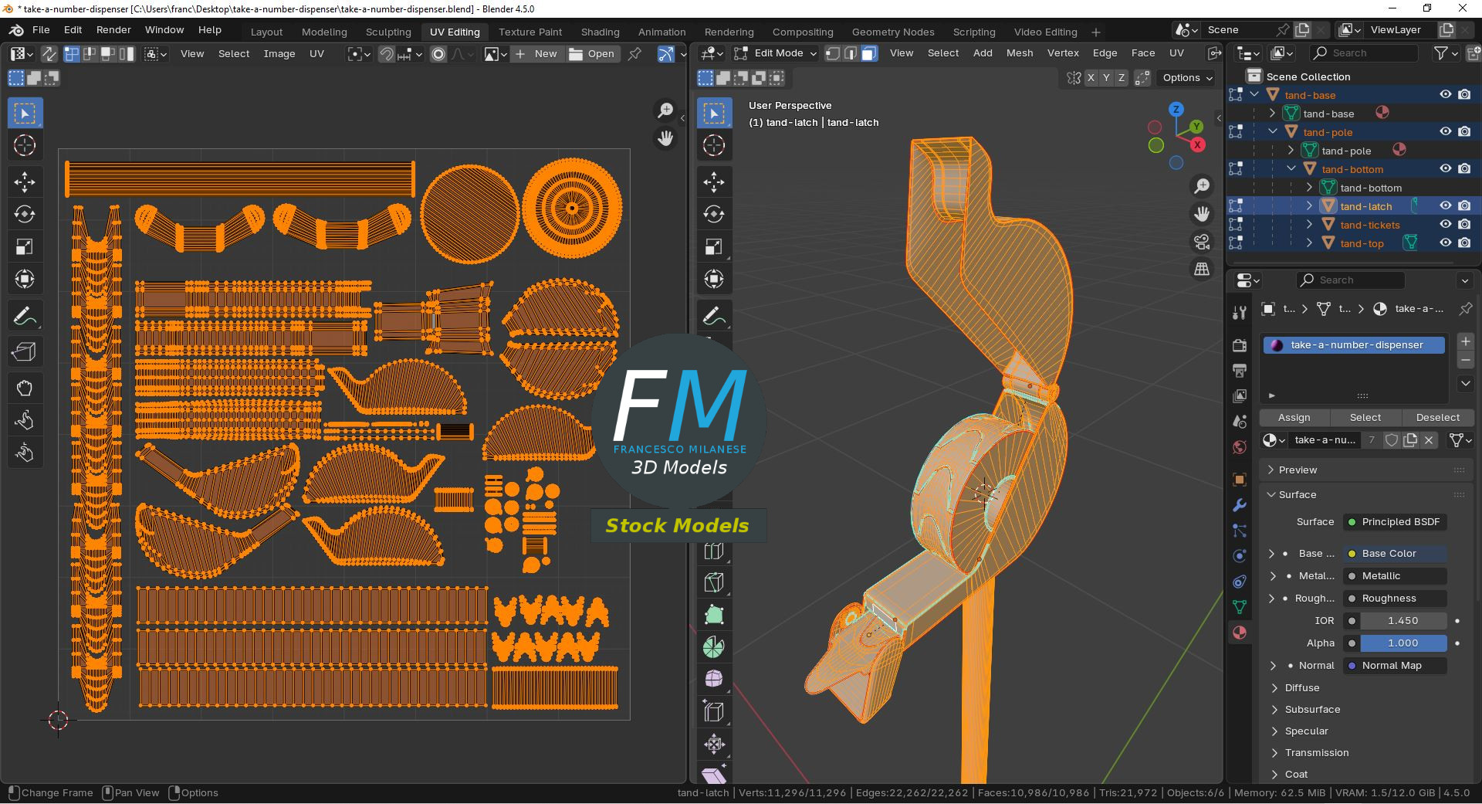Select the Rotate tool in 3D viewport
Viewport: 1482px width, 804px height.
(714, 214)
